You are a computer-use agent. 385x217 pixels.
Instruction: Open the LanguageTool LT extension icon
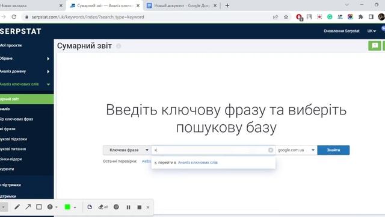point(340,17)
